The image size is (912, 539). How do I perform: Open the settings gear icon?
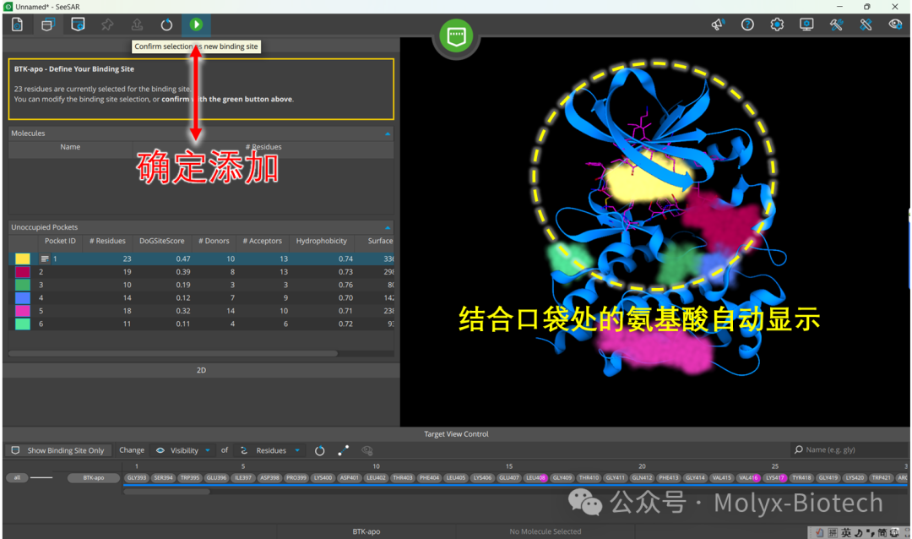(x=777, y=24)
